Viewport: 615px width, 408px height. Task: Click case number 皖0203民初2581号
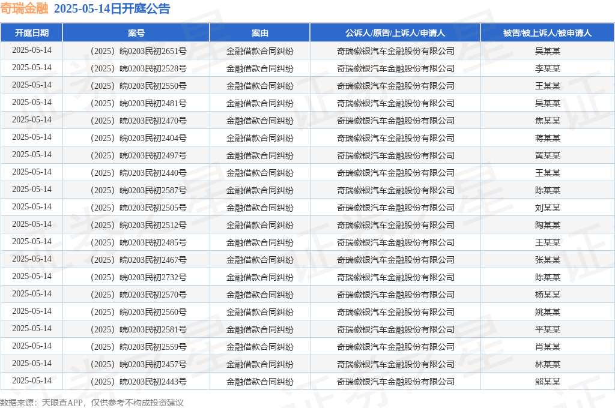pos(139,329)
